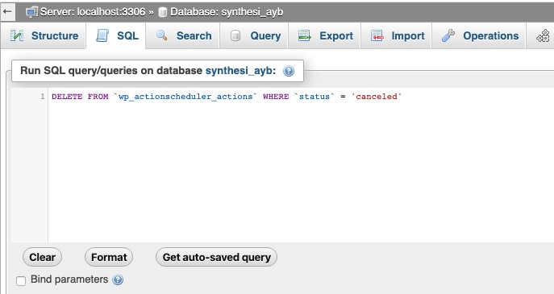
Task: Click the Clear button
Action: click(43, 257)
